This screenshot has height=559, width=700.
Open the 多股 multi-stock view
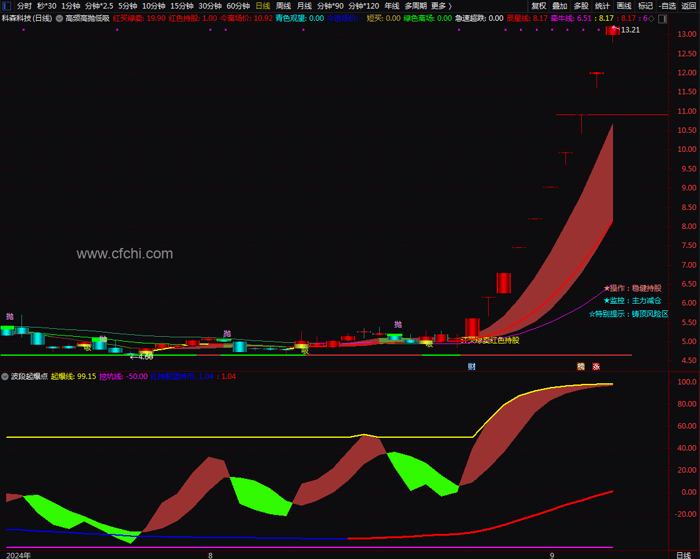click(581, 6)
